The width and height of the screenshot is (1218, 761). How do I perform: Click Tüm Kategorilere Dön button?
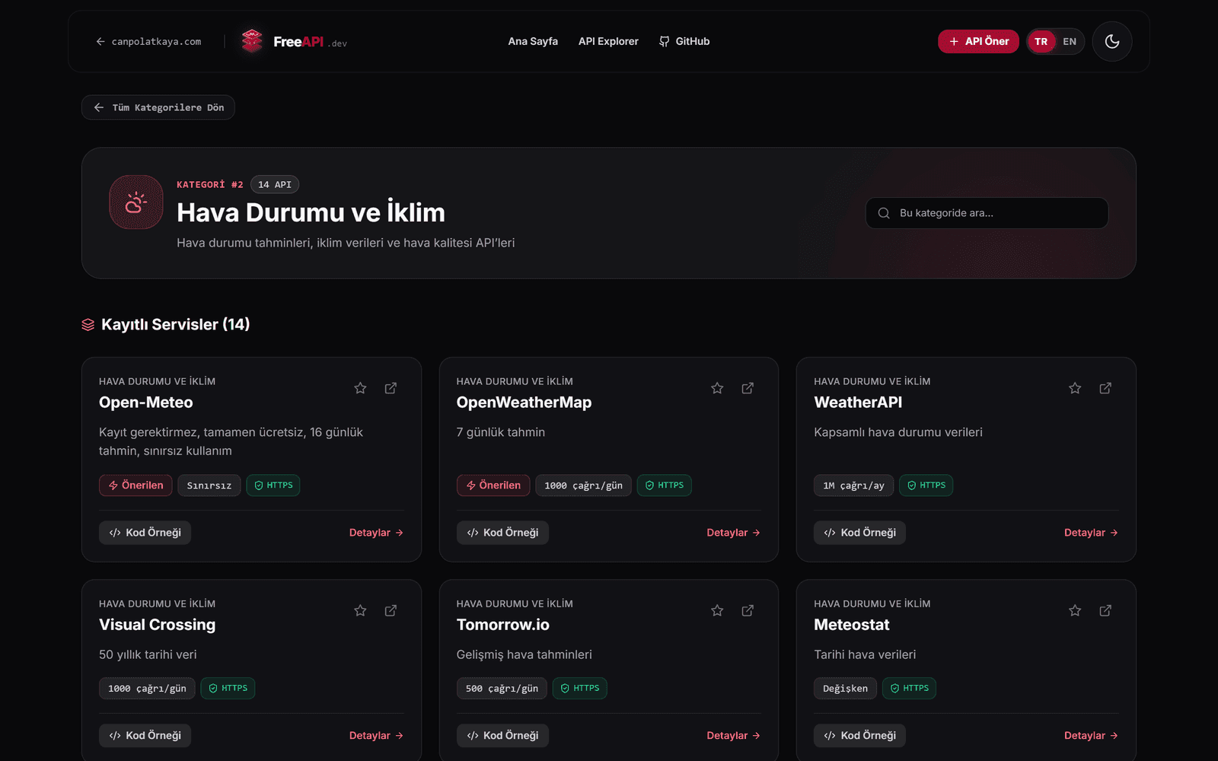pyautogui.click(x=158, y=107)
